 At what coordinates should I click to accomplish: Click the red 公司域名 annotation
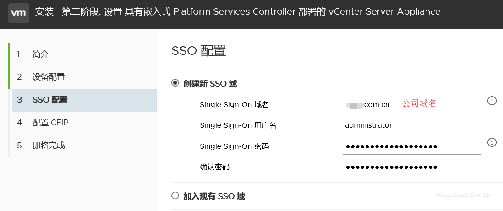coord(419,103)
